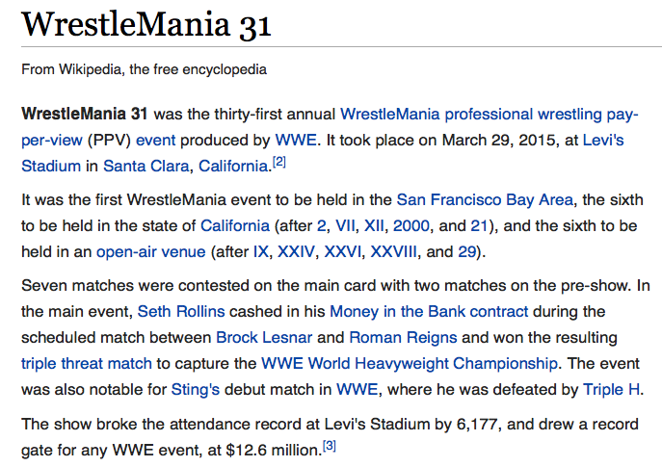This screenshot has height=467, width=662.
Task: Open the open-air venue link
Action: coord(150,252)
